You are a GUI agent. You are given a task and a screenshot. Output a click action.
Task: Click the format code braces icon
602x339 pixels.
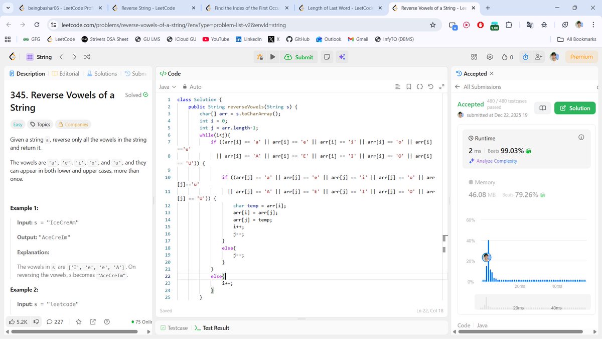pos(420,86)
